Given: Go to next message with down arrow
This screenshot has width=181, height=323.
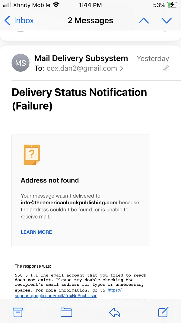Looking at the screenshot, I should [167, 21].
